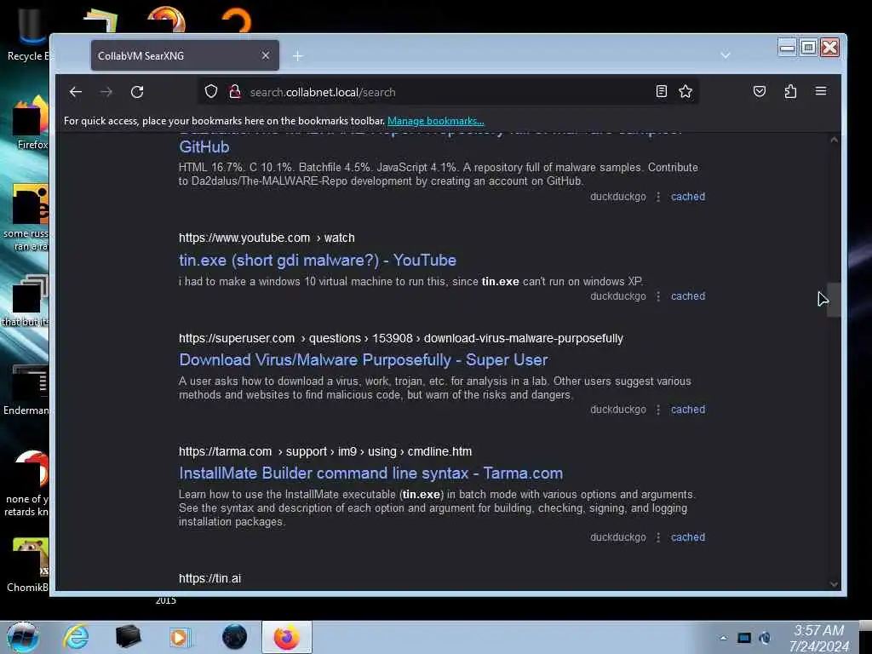Screen dimensions: 872x654
Task: Open the black box taskbar application
Action: click(128, 637)
